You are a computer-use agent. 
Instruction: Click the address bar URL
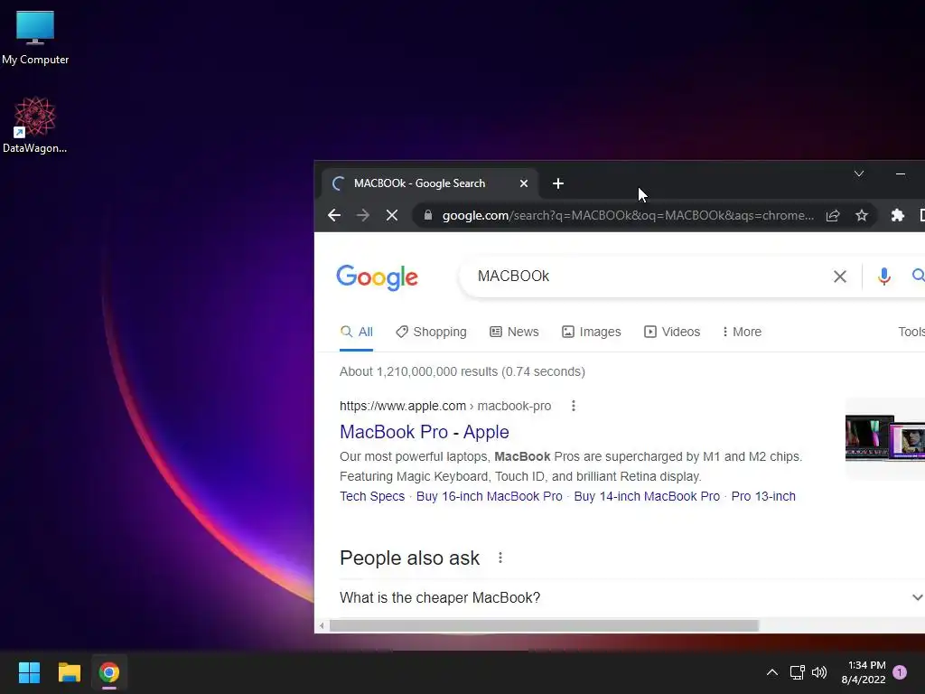click(x=628, y=215)
